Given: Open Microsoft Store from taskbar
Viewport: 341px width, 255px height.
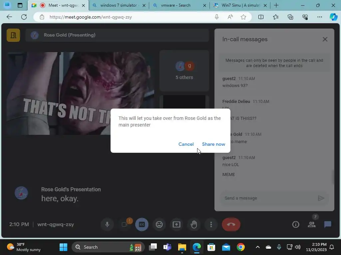Looking at the screenshot, I should [211, 247].
